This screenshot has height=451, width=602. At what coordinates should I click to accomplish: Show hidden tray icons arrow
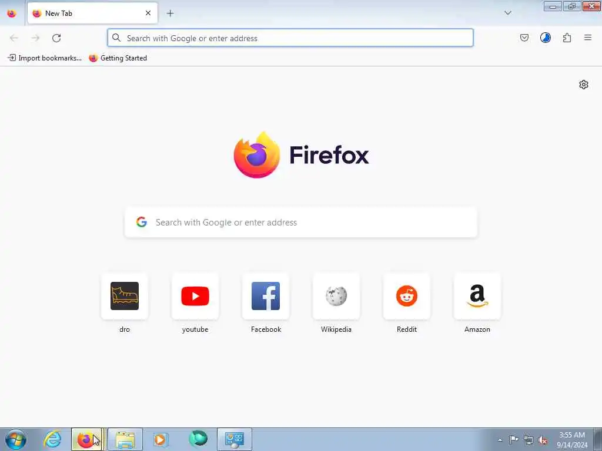click(x=500, y=440)
